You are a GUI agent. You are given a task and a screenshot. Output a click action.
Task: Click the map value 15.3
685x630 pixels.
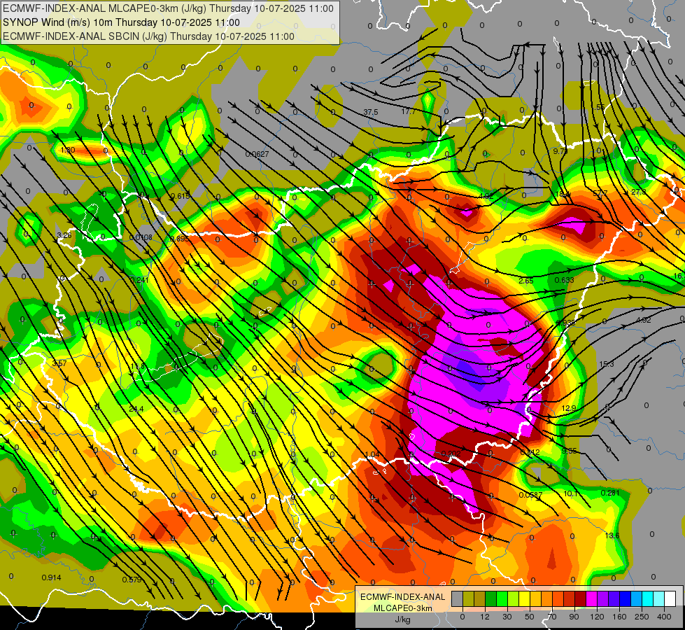tap(607, 364)
